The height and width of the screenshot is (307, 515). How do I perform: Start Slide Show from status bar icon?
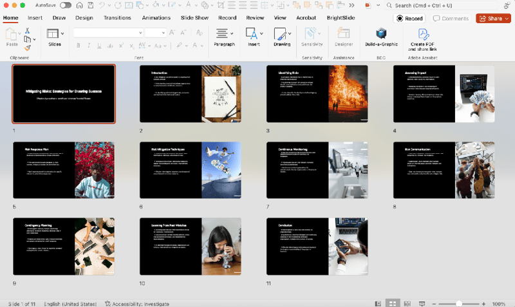(x=422, y=304)
